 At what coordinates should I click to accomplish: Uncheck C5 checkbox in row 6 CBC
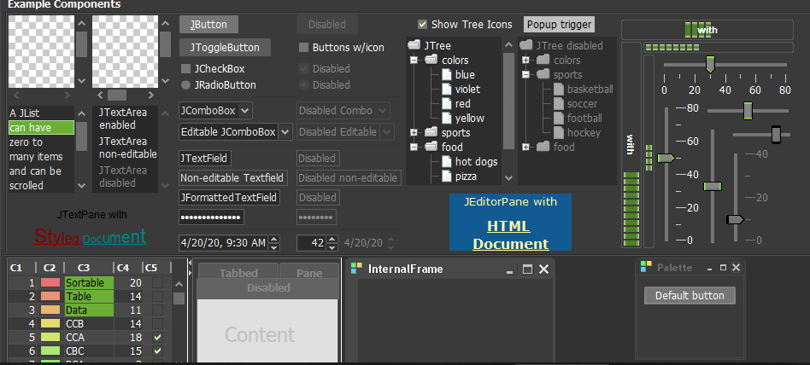click(x=157, y=351)
